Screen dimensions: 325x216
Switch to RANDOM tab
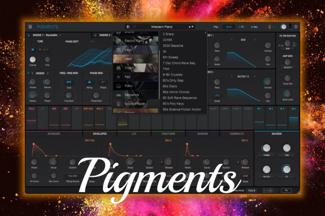pyautogui.click(x=203, y=134)
